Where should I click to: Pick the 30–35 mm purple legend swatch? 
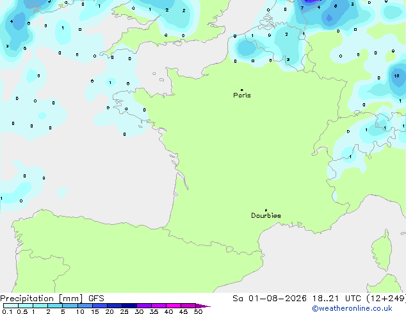(x=144, y=306)
